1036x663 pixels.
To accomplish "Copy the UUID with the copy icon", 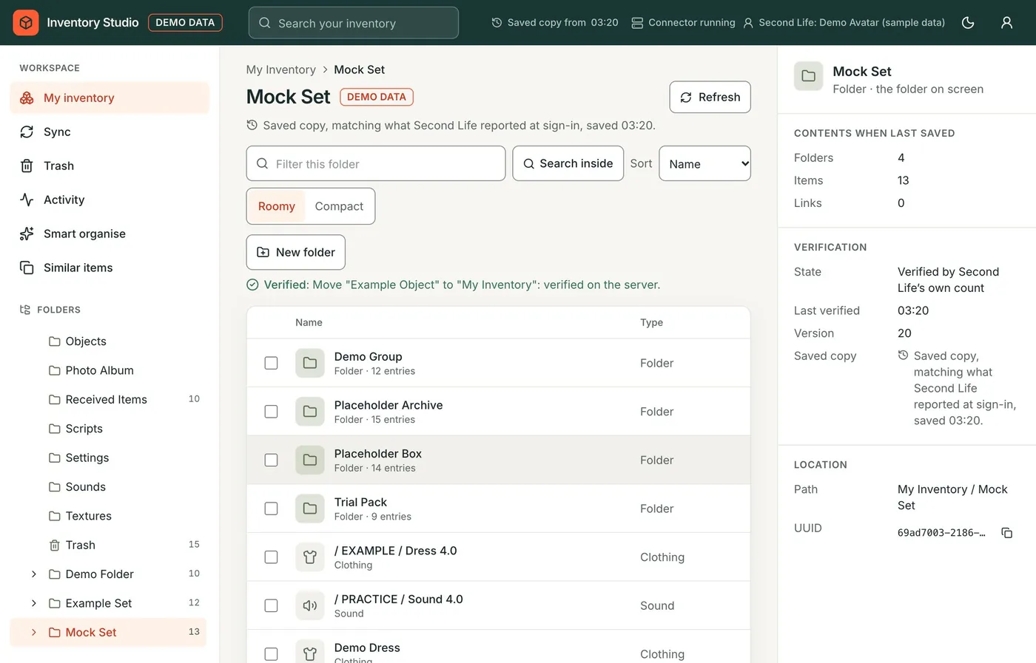I will click(x=1006, y=533).
